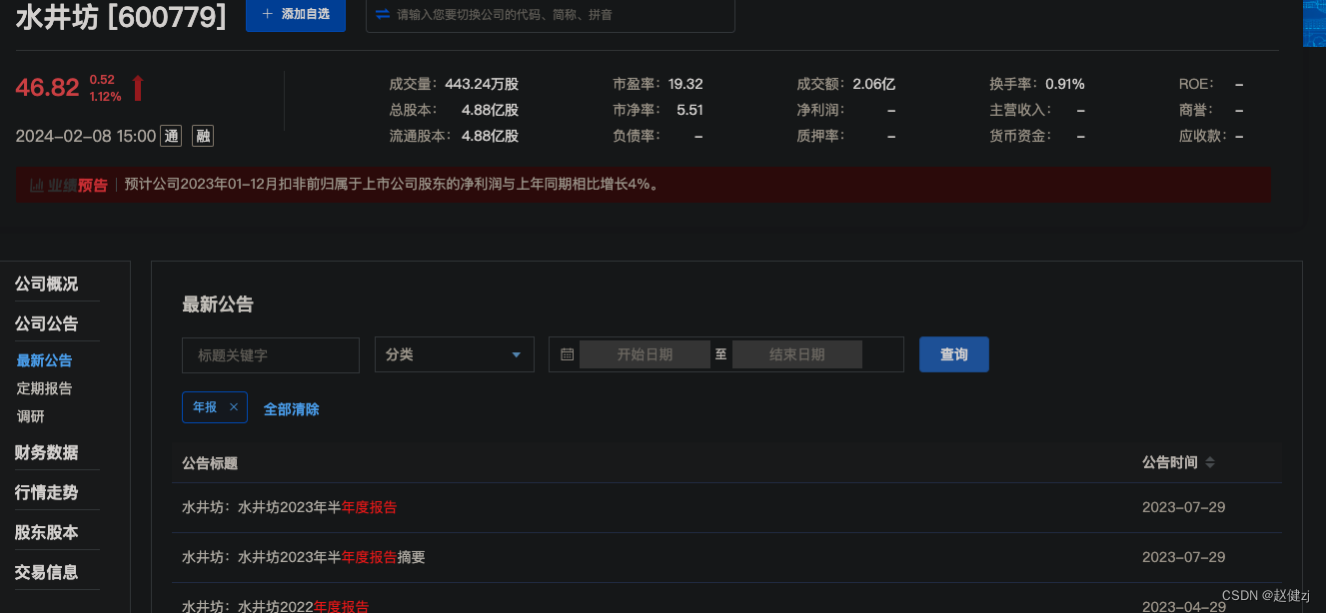Screen dimensions: 1326x613
Task: Click the 融 badge icon
Action: 203,137
